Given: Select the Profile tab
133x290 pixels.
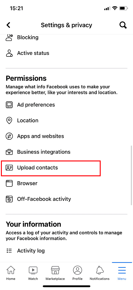Looking at the screenshot, I should tap(77, 273).
